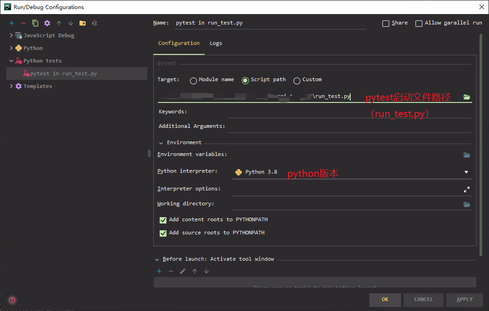This screenshot has height=311, width=489.
Task: Enable the Share checkbox
Action: (x=386, y=23)
